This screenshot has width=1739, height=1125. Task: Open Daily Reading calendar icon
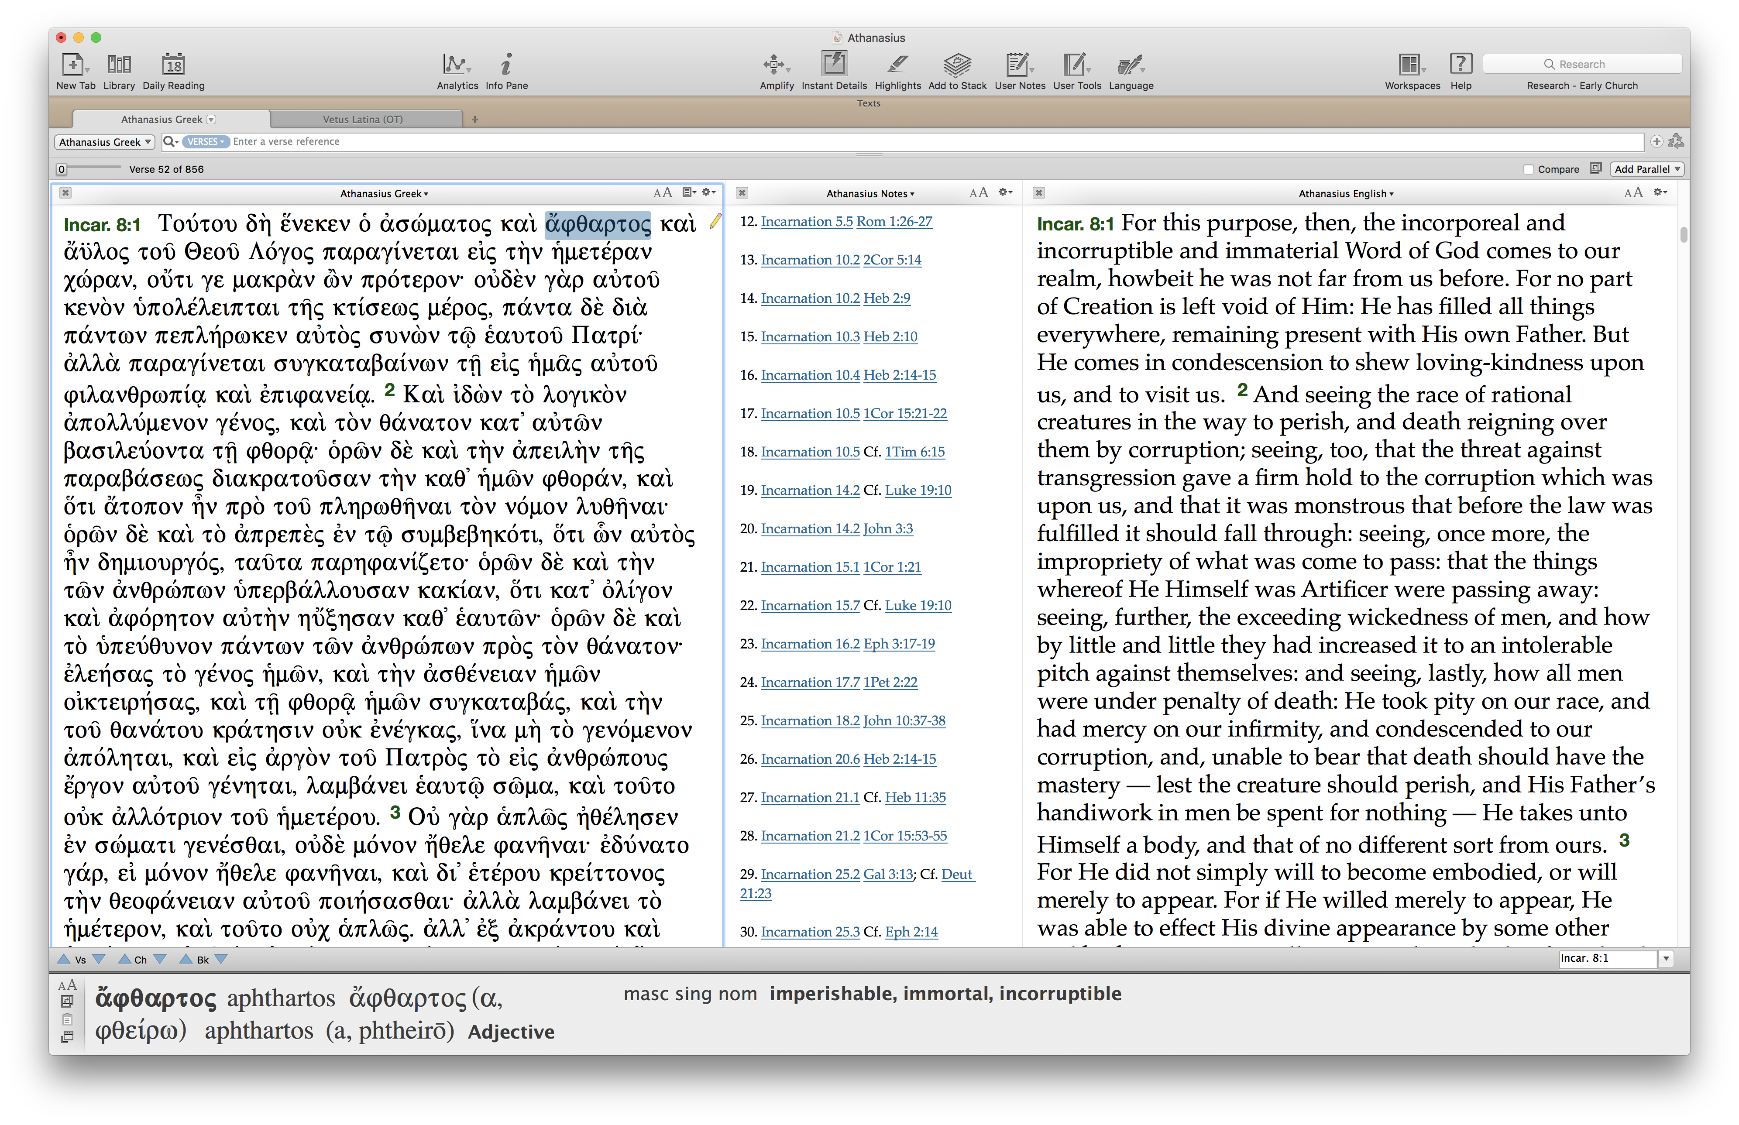point(173,71)
